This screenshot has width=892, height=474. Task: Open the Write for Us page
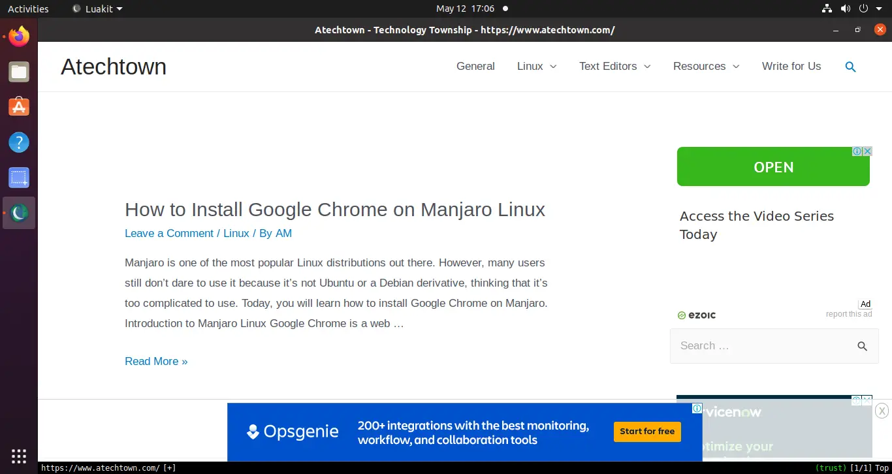(791, 67)
